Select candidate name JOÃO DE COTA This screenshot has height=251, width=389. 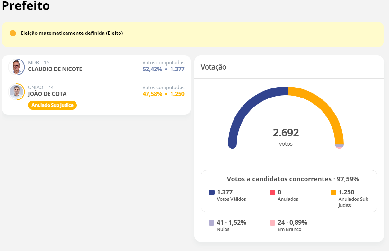[47, 94]
